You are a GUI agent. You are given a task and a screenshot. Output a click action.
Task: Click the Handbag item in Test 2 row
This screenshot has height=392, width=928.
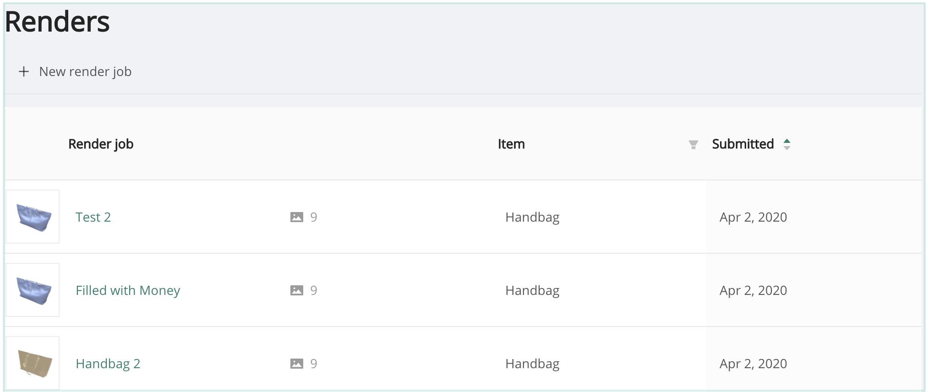pos(532,217)
